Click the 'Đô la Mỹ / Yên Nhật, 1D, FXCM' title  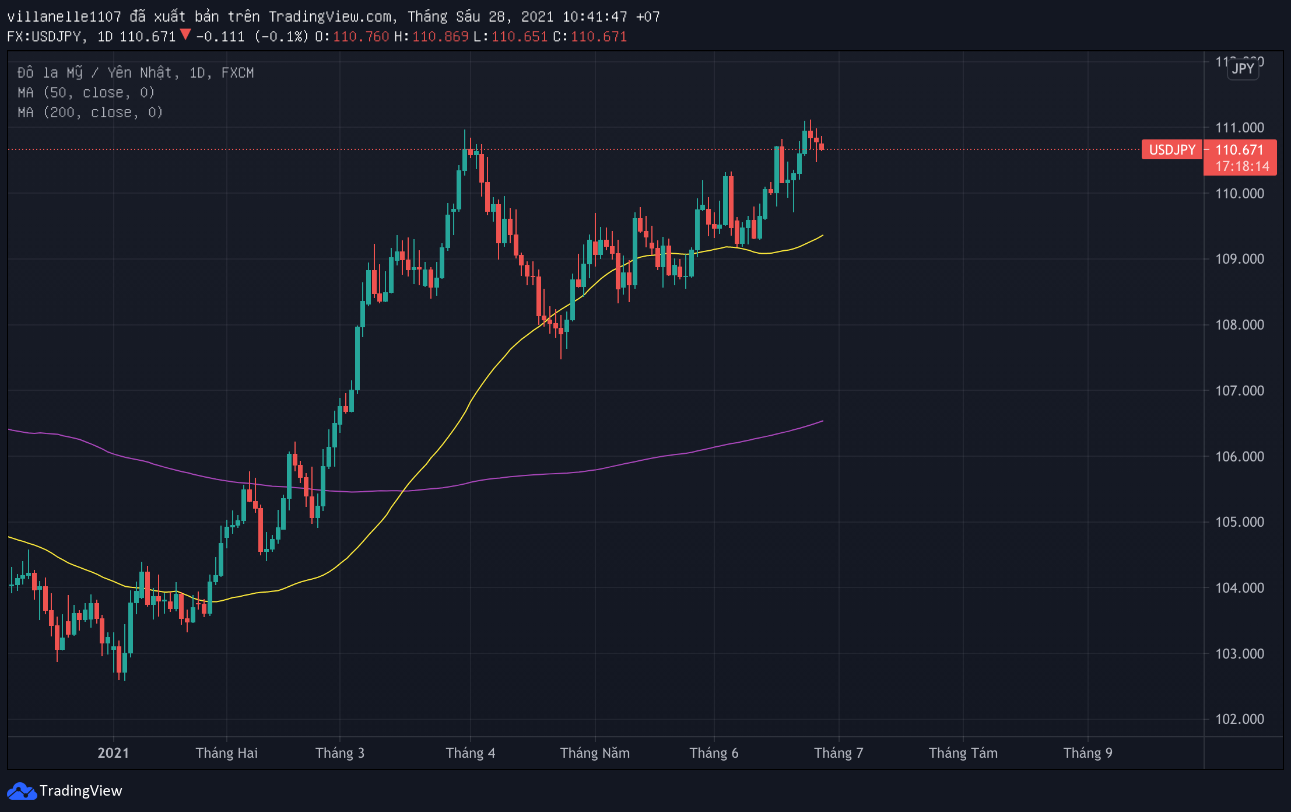click(136, 73)
